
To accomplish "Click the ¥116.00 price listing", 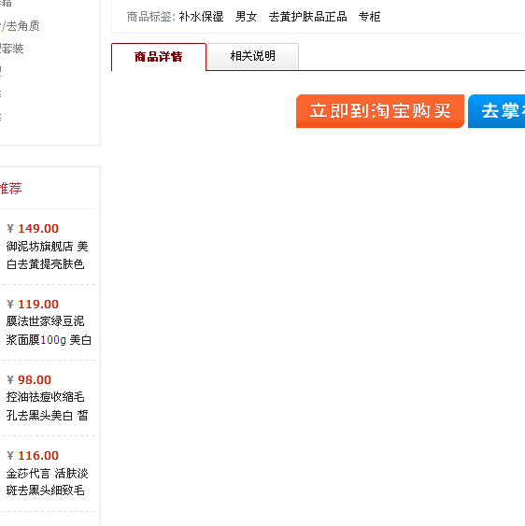I will (x=33, y=456).
